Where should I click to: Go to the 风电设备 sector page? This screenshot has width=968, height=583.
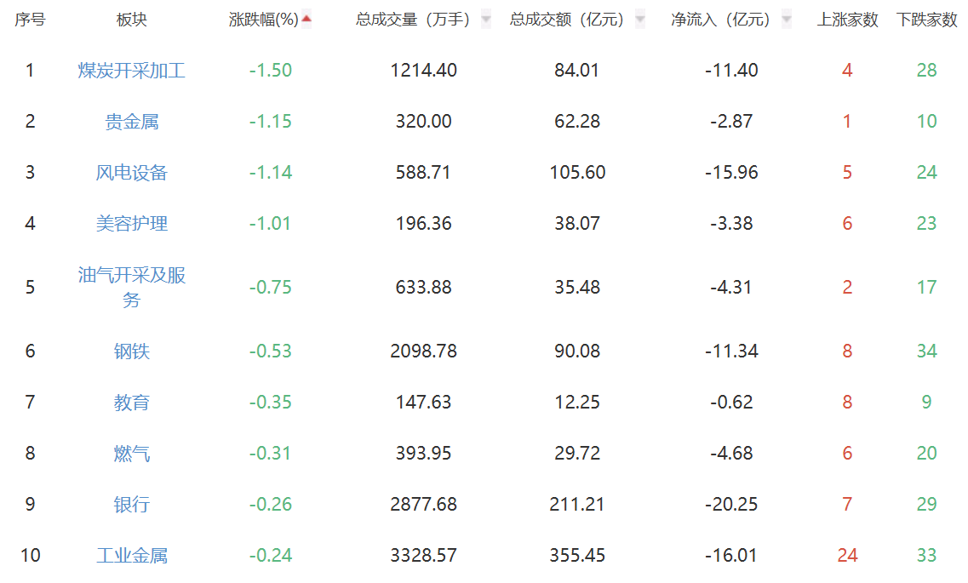pyautogui.click(x=131, y=173)
